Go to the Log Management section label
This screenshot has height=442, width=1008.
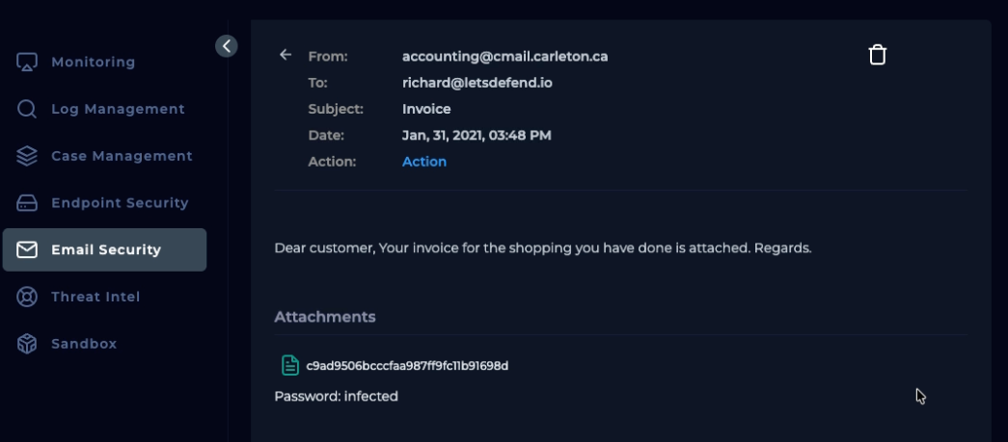118,109
